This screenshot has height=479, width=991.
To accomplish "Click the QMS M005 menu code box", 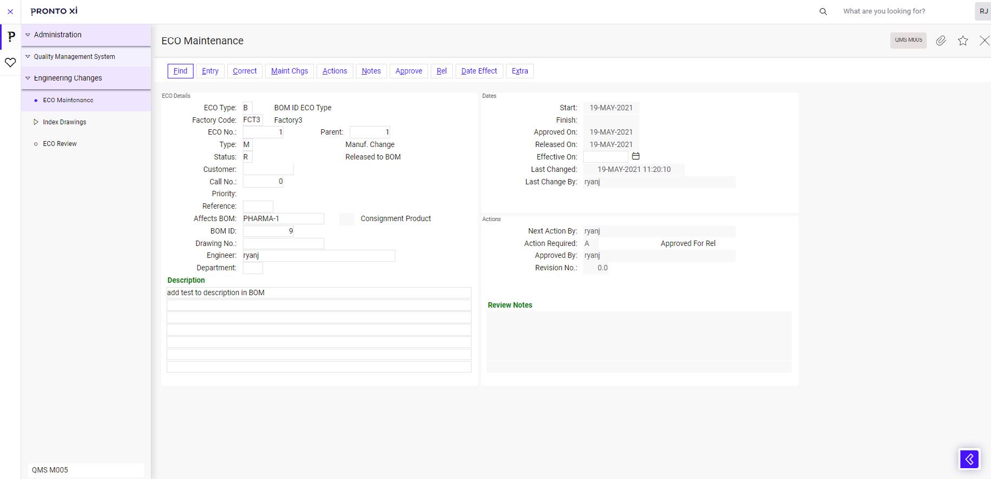I will pyautogui.click(x=86, y=470).
